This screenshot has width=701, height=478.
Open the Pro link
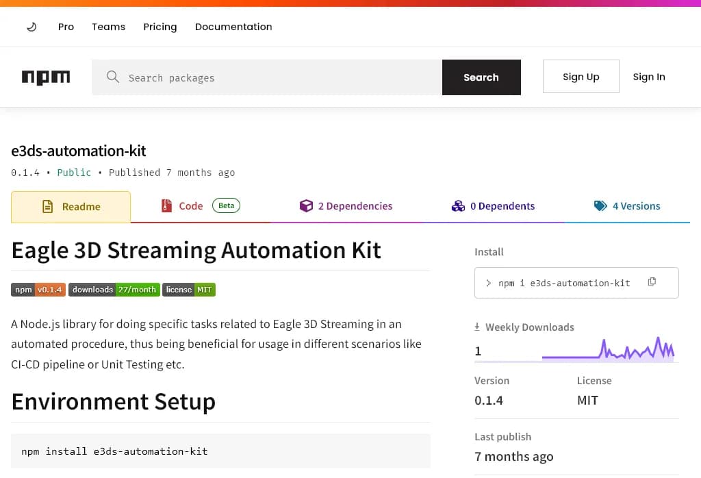tap(66, 27)
